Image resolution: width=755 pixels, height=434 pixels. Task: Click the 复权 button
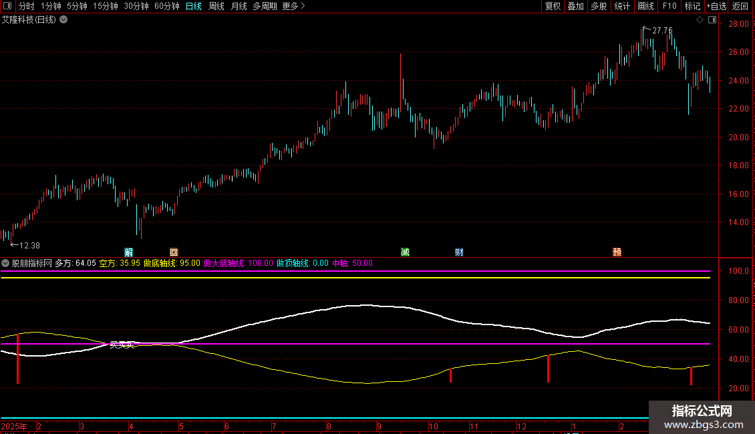pyautogui.click(x=553, y=6)
